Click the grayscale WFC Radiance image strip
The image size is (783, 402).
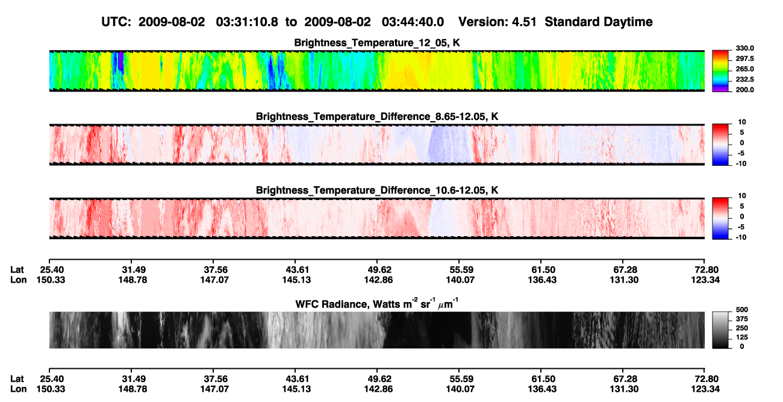point(376,330)
